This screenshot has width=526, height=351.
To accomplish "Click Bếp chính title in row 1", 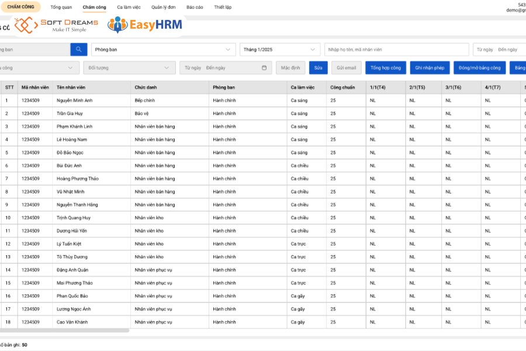I will [x=145, y=101].
